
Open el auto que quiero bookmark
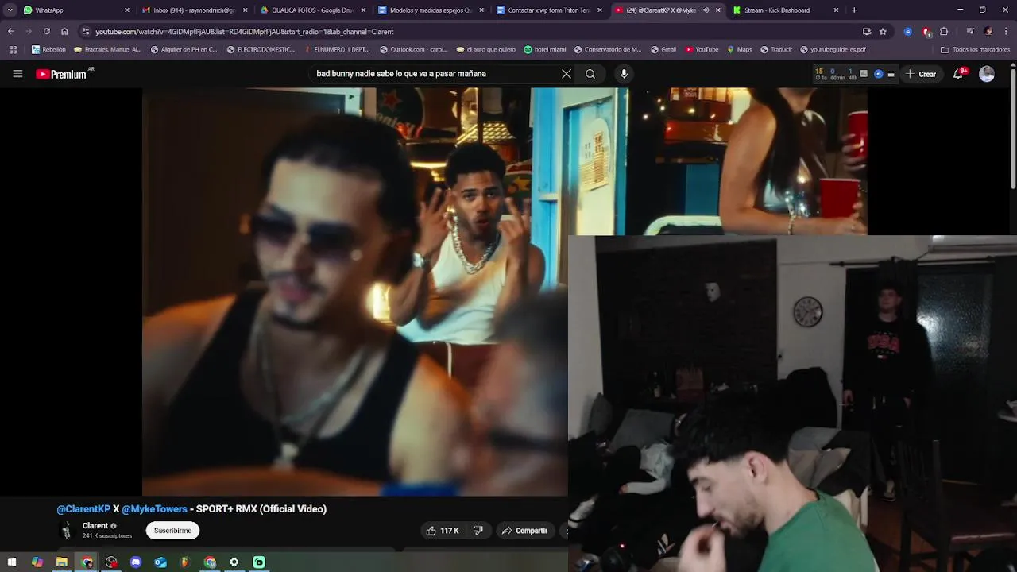pyautogui.click(x=485, y=49)
